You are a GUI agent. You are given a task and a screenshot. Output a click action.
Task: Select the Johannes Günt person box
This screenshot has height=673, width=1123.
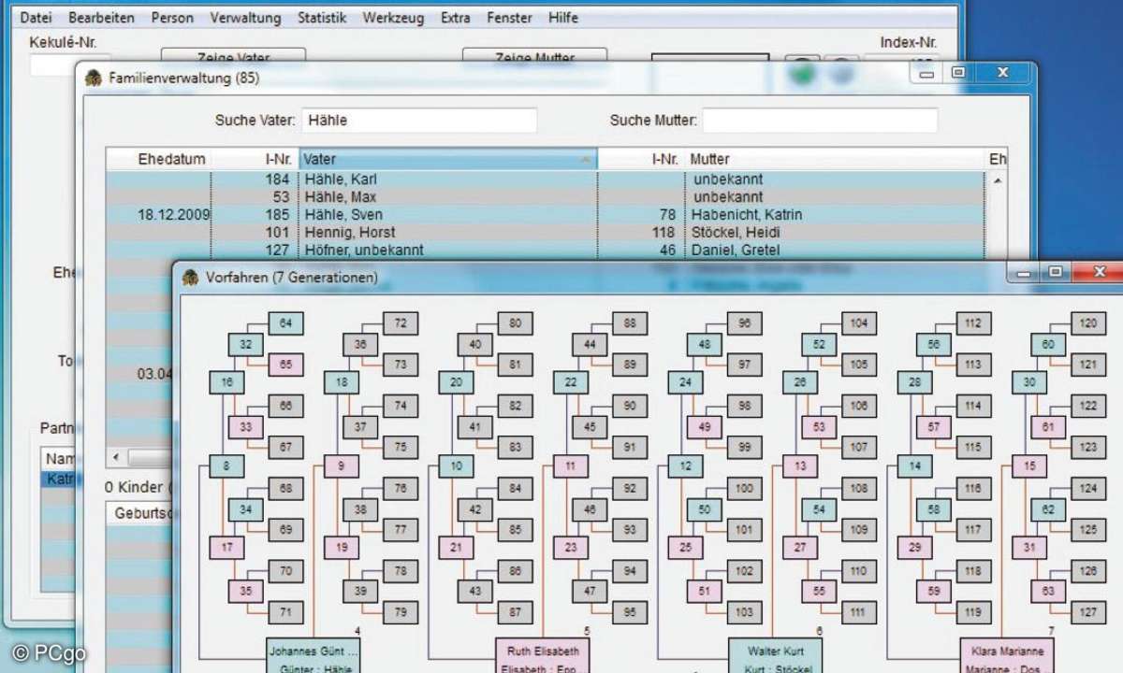point(314,655)
